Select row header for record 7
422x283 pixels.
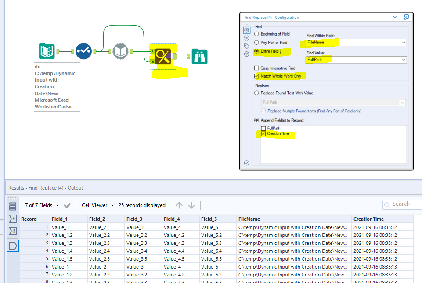pos(34,275)
